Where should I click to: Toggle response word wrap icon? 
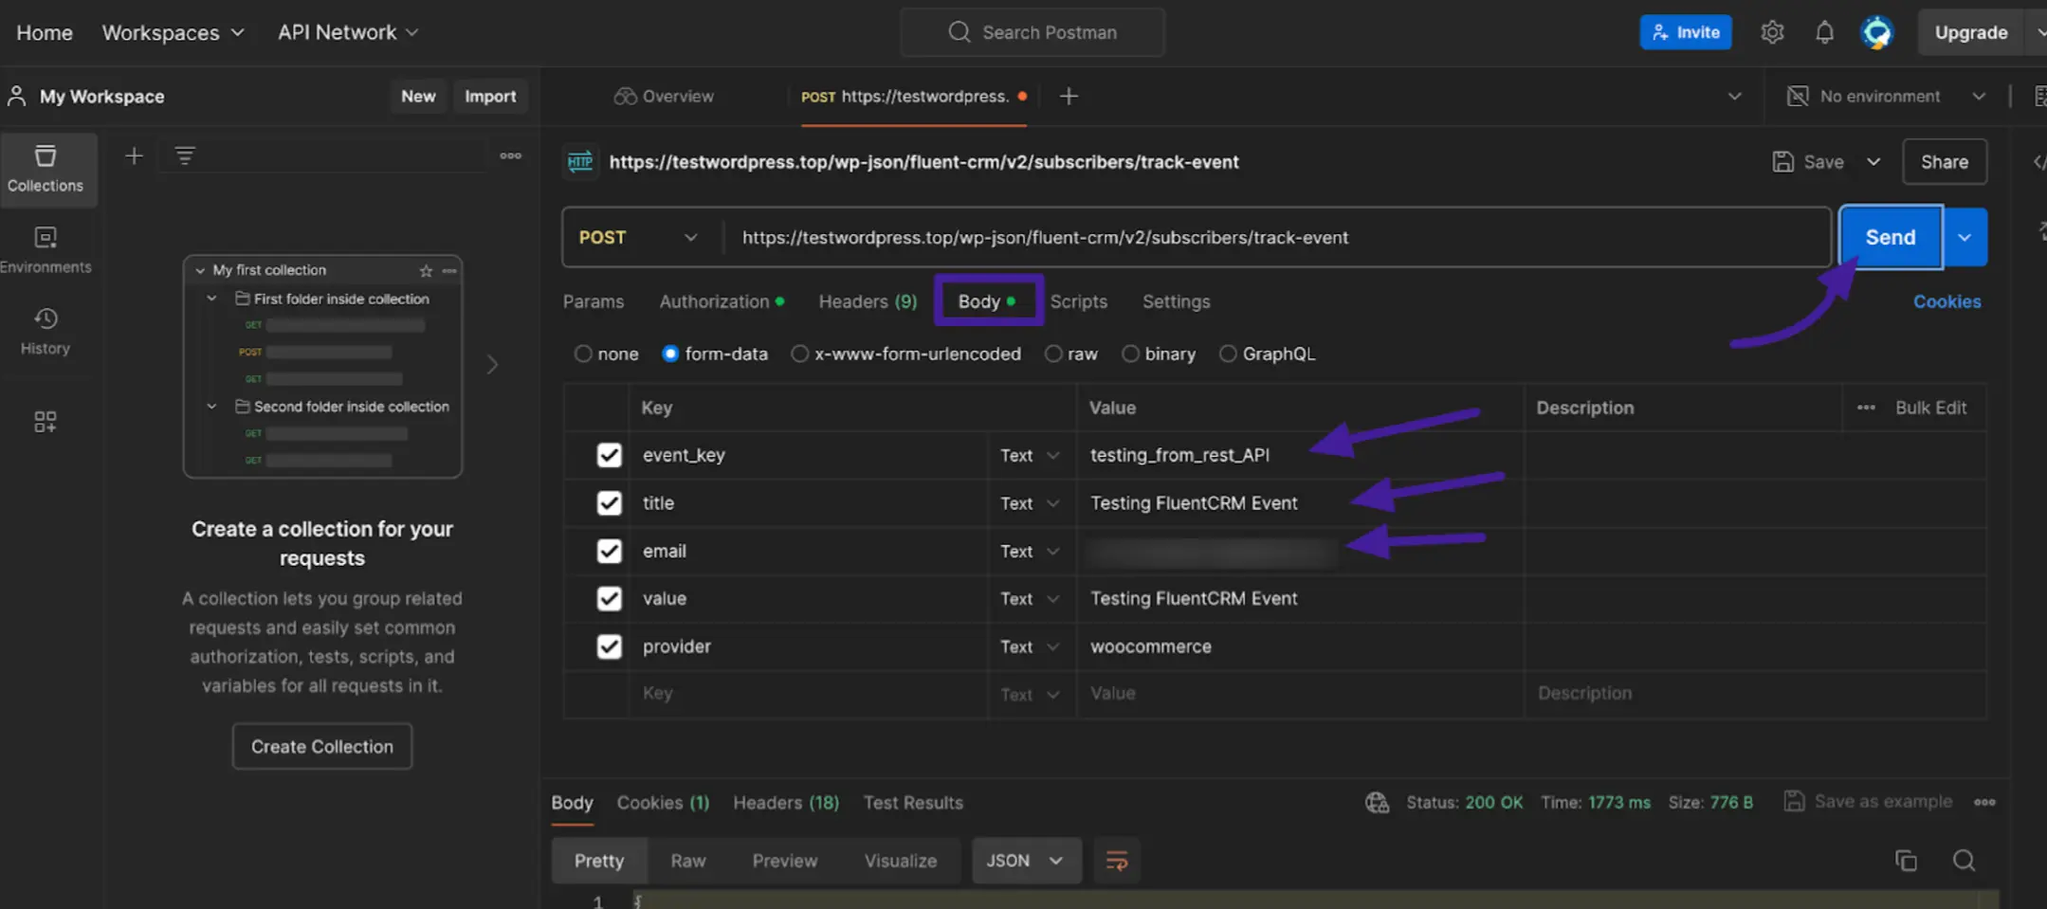(1117, 861)
